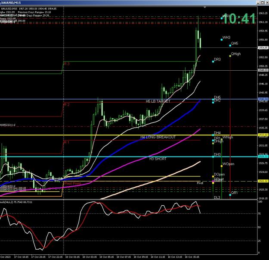The width and height of the screenshot is (269, 260).
Task: Select the DL3 level label
Action: tap(217, 197)
